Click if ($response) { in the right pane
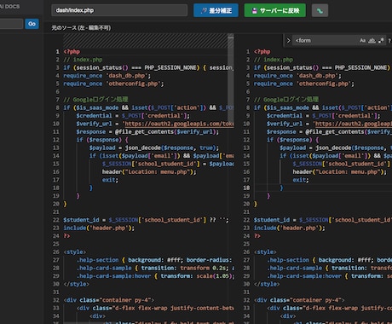The image size is (392, 324). click(x=293, y=140)
